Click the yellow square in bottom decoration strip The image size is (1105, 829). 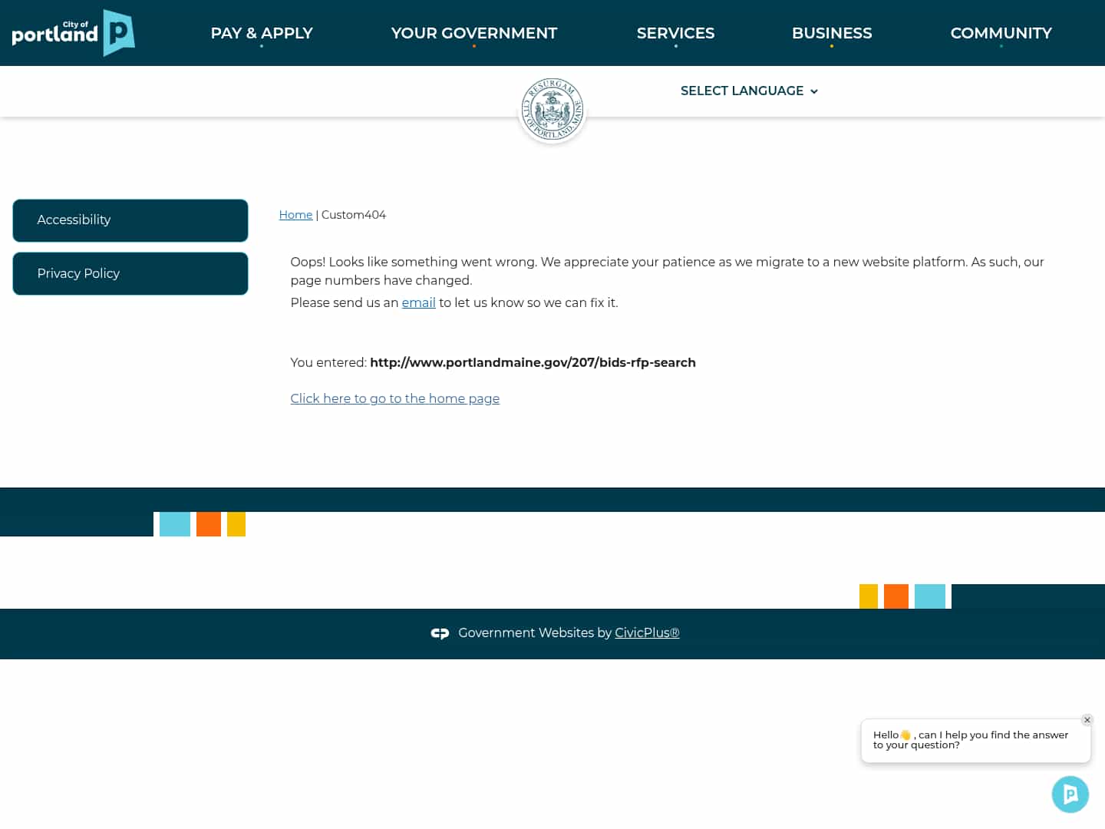click(x=869, y=596)
